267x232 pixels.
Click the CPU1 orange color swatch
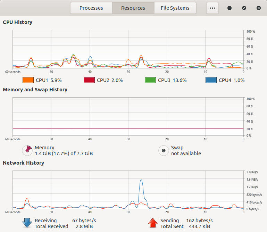point(28,80)
